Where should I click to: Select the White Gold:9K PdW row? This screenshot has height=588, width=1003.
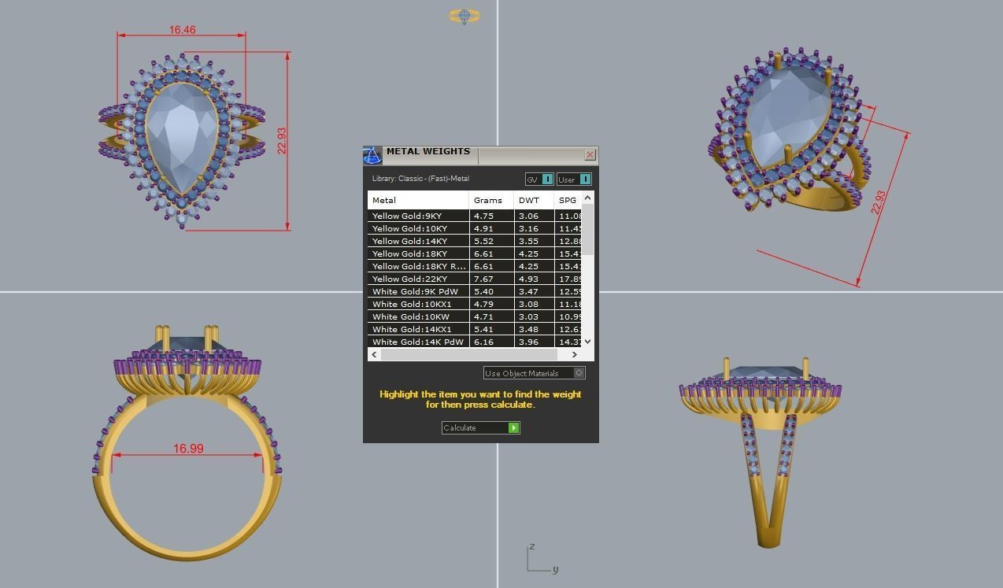pyautogui.click(x=475, y=291)
